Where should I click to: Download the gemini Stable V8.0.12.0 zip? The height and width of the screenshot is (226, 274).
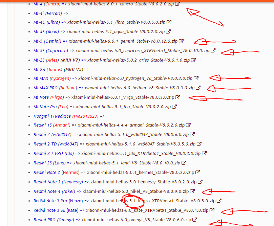point(123,41)
